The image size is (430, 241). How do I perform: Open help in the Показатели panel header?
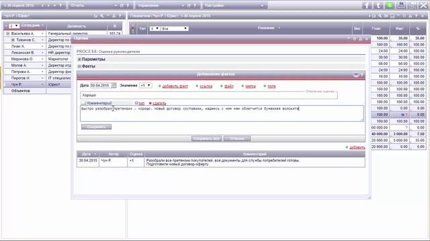(x=417, y=16)
